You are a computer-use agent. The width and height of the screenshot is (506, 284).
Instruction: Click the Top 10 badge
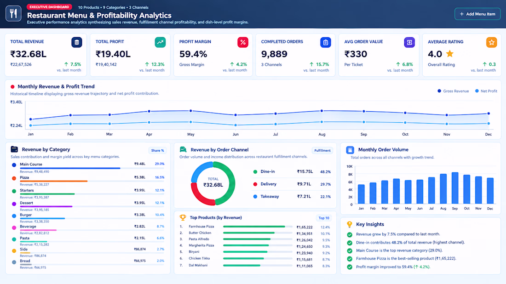pyautogui.click(x=324, y=218)
